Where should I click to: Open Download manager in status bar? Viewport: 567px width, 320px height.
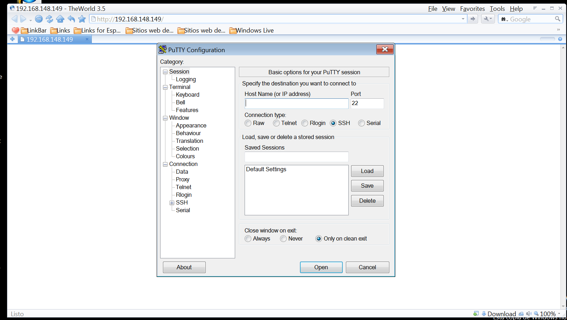pyautogui.click(x=499, y=314)
